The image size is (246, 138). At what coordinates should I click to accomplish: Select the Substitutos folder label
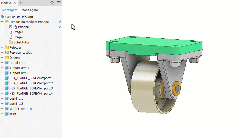(x=22, y=42)
